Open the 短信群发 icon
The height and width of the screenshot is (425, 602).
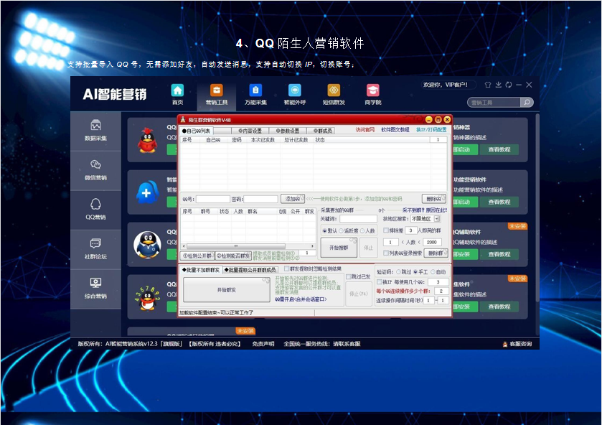(x=334, y=90)
